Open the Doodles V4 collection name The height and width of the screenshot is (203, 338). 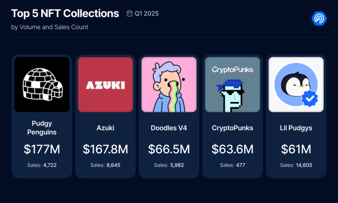coord(169,128)
